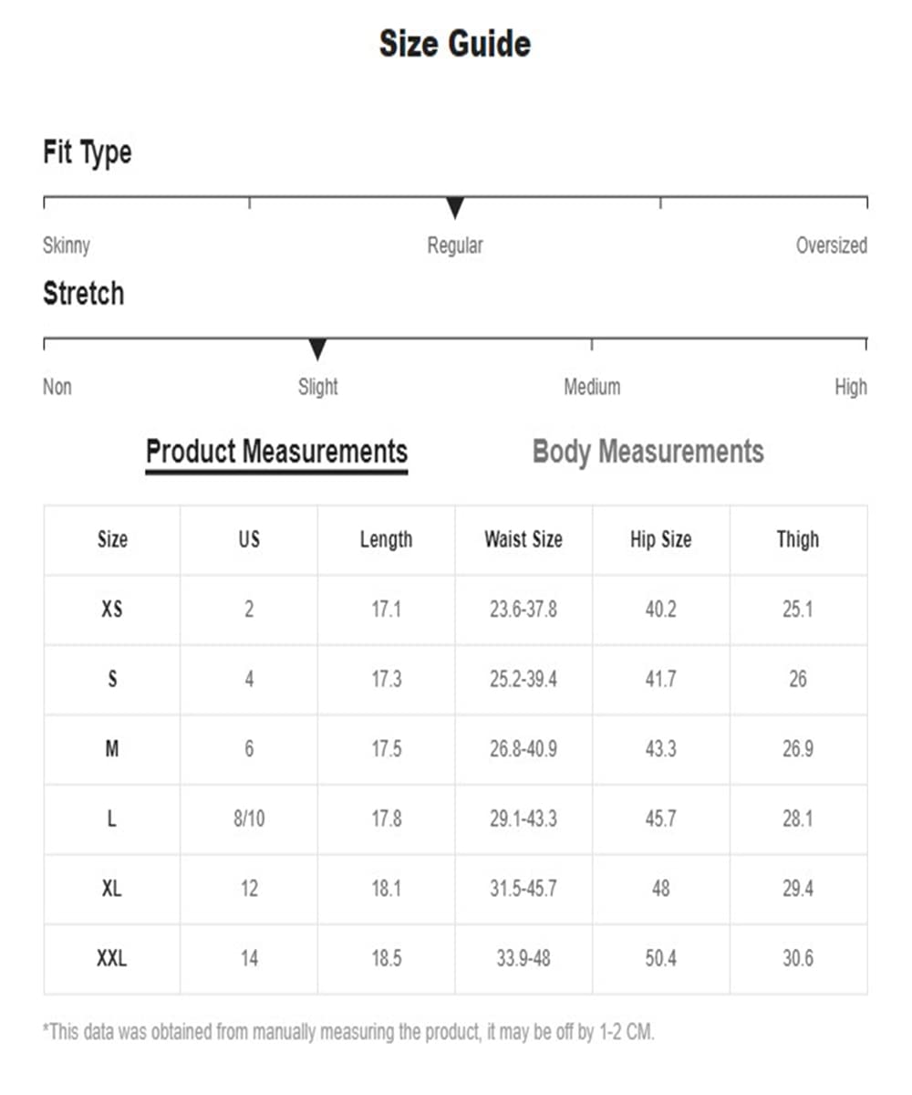
Task: Select the XXL size row label
Action: coord(111,958)
